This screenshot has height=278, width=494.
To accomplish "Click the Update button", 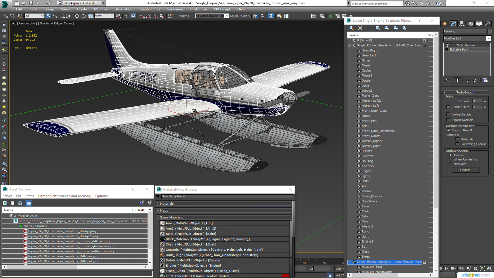I will [465, 170].
